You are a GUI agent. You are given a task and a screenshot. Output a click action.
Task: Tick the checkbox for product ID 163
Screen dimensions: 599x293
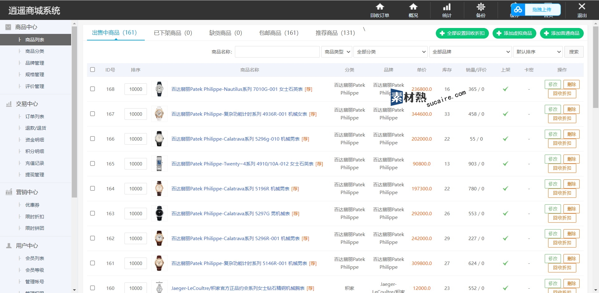92,213
